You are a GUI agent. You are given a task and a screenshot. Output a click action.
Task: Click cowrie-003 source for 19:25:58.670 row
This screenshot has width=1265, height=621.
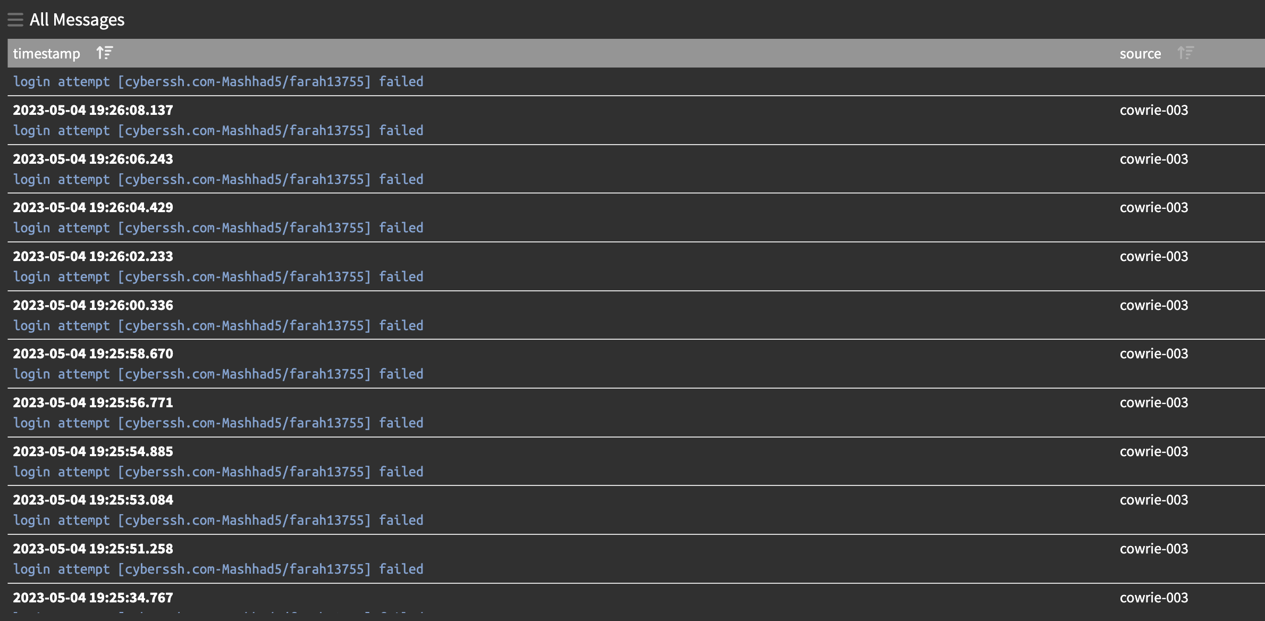1154,354
